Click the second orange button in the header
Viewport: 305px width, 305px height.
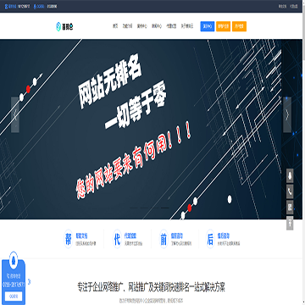coord(240,26)
